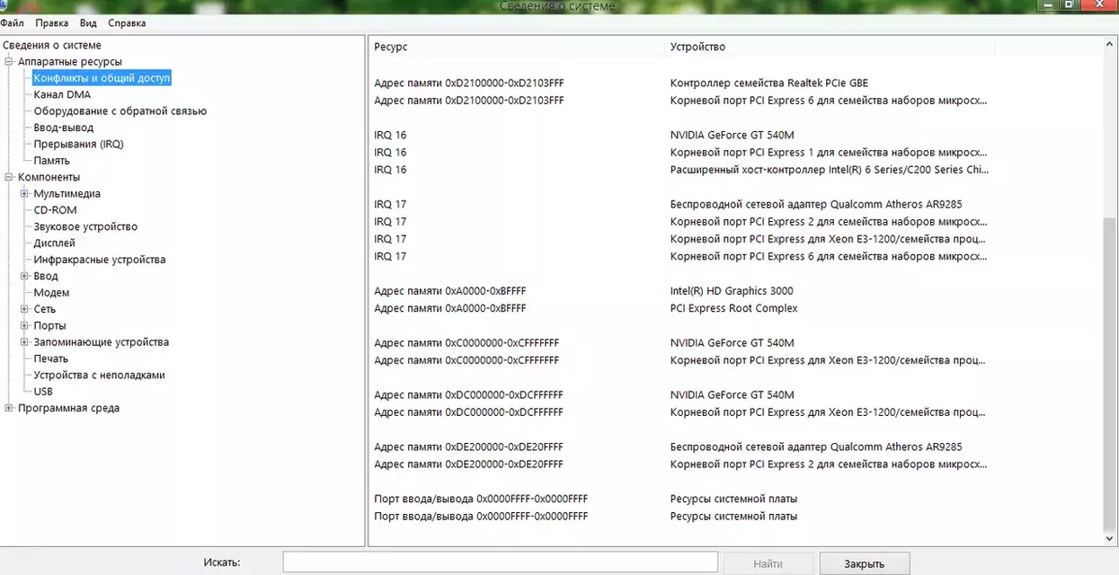Click the vertical scrollbar thumb
Viewport: 1119px width, 575px height.
[x=1110, y=373]
